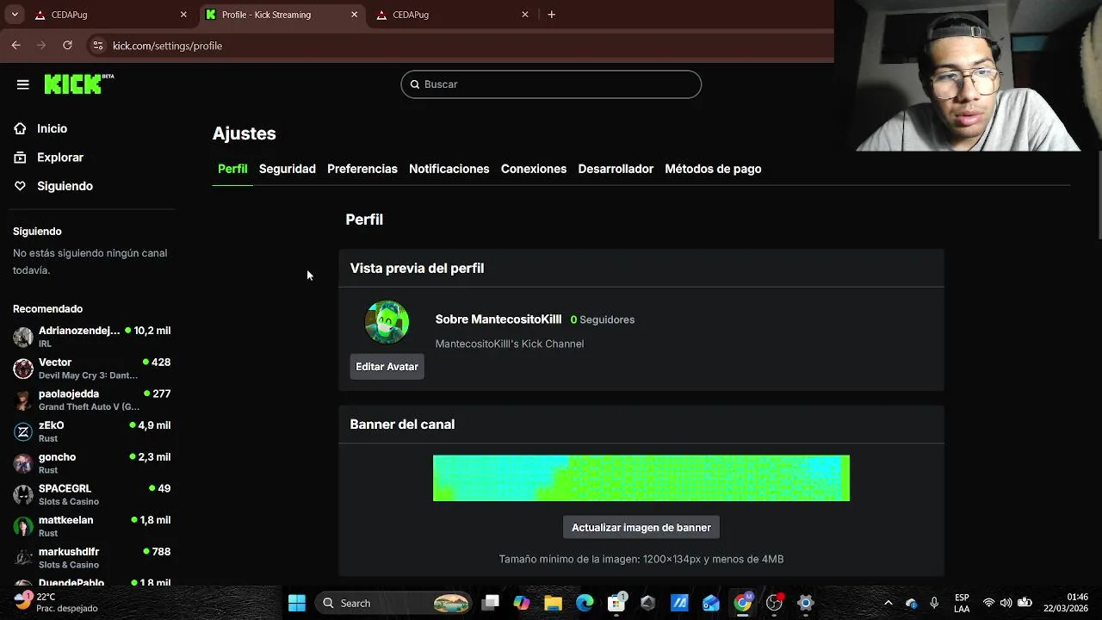Viewport: 1102px width, 620px height.
Task: Show hidden system tray icons
Action: (x=888, y=603)
